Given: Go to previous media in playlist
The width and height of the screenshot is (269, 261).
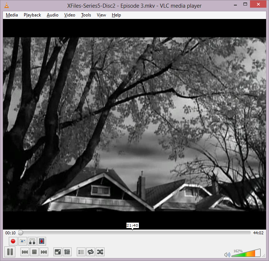Looking at the screenshot, I should (25, 252).
